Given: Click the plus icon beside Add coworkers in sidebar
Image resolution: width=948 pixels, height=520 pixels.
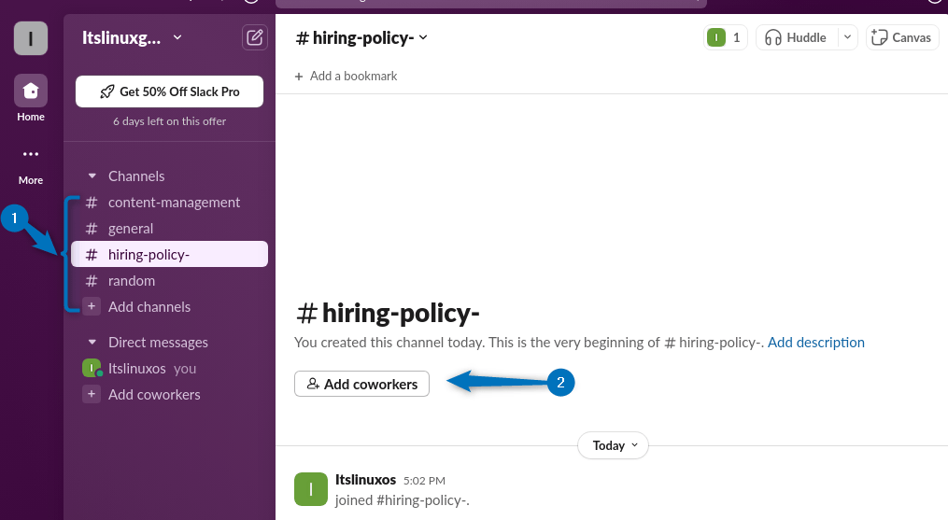Looking at the screenshot, I should click(92, 395).
